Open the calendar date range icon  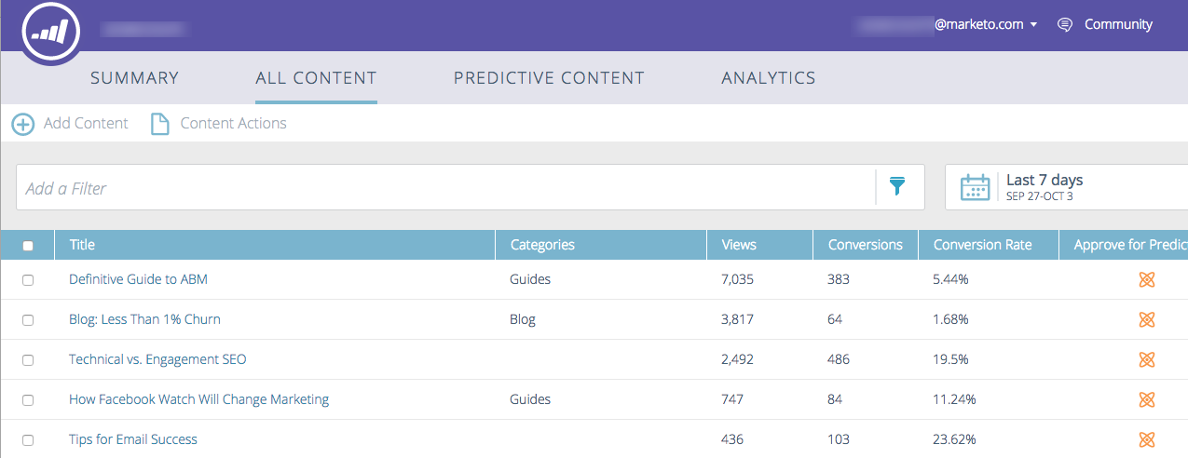click(975, 187)
